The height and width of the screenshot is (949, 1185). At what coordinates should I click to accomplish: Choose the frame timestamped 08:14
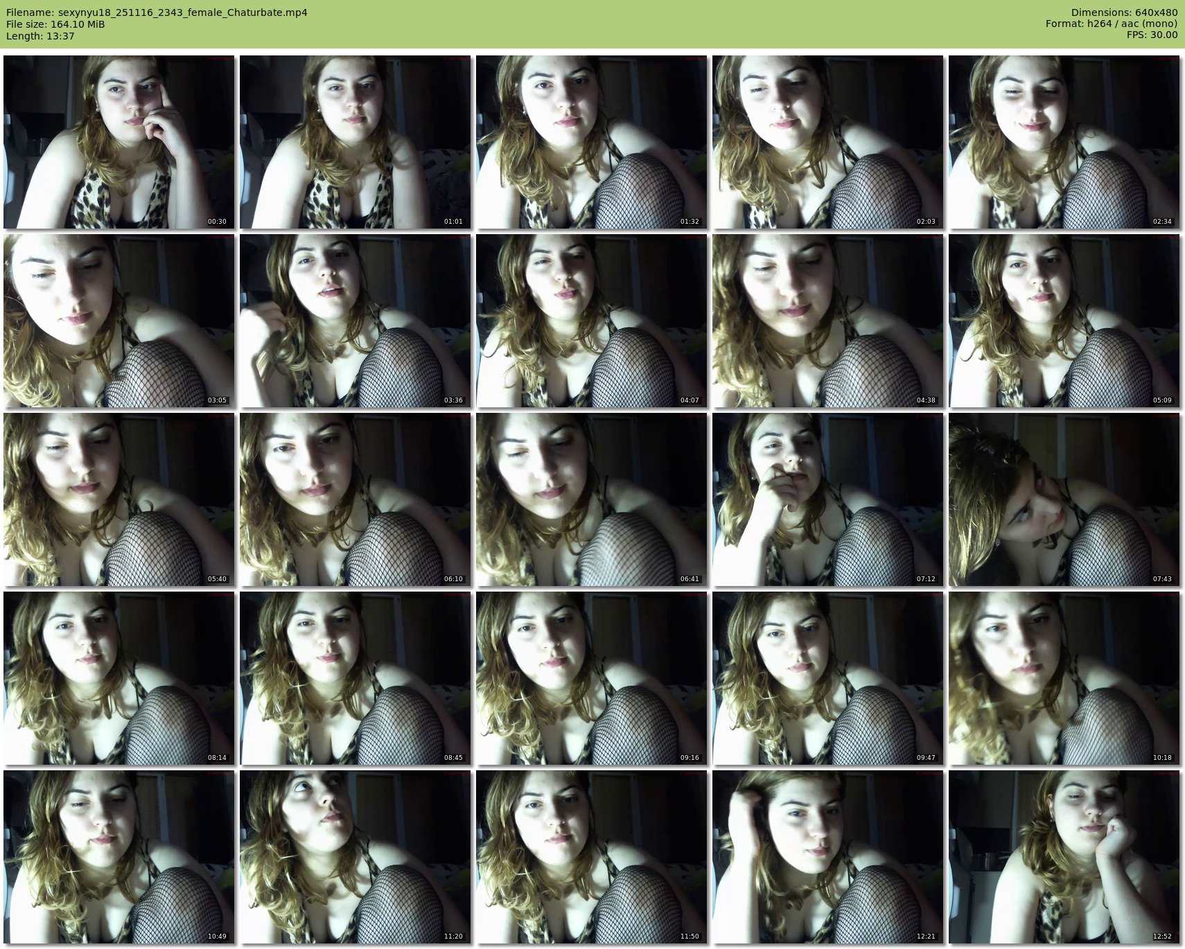[119, 678]
